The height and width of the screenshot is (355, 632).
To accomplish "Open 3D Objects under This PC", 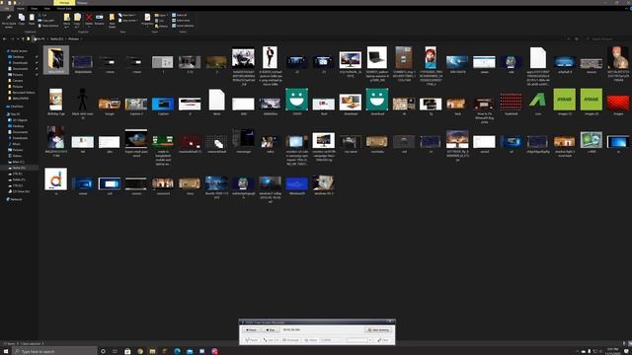I will click(x=20, y=120).
